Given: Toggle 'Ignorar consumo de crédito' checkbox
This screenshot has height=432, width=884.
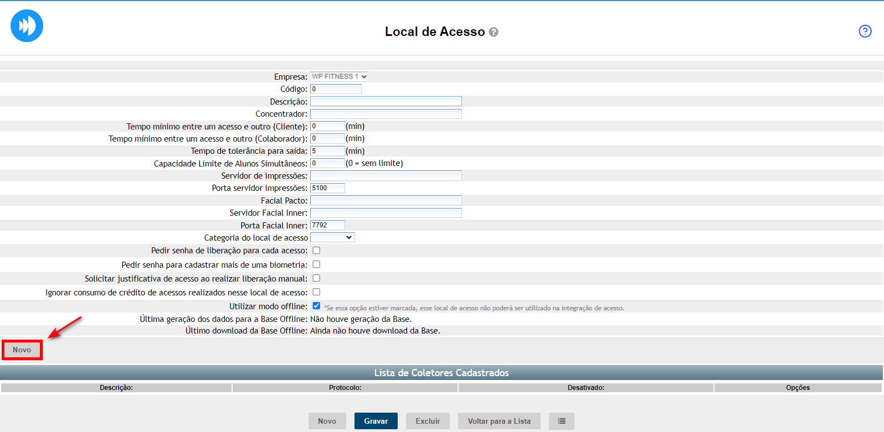Looking at the screenshot, I should coord(316,292).
